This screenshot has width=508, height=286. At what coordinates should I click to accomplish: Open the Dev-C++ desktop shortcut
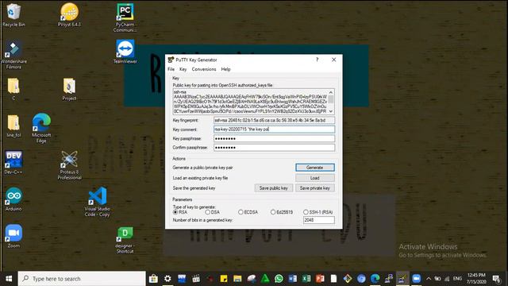[13, 162]
